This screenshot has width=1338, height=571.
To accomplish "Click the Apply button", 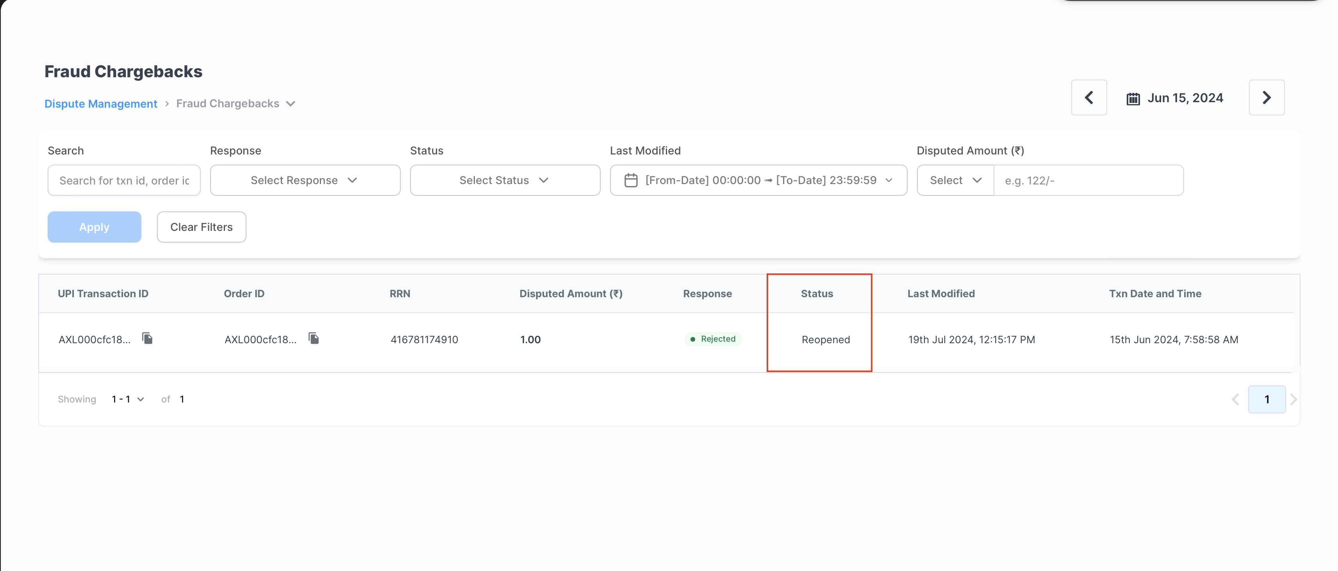I will click(x=94, y=227).
